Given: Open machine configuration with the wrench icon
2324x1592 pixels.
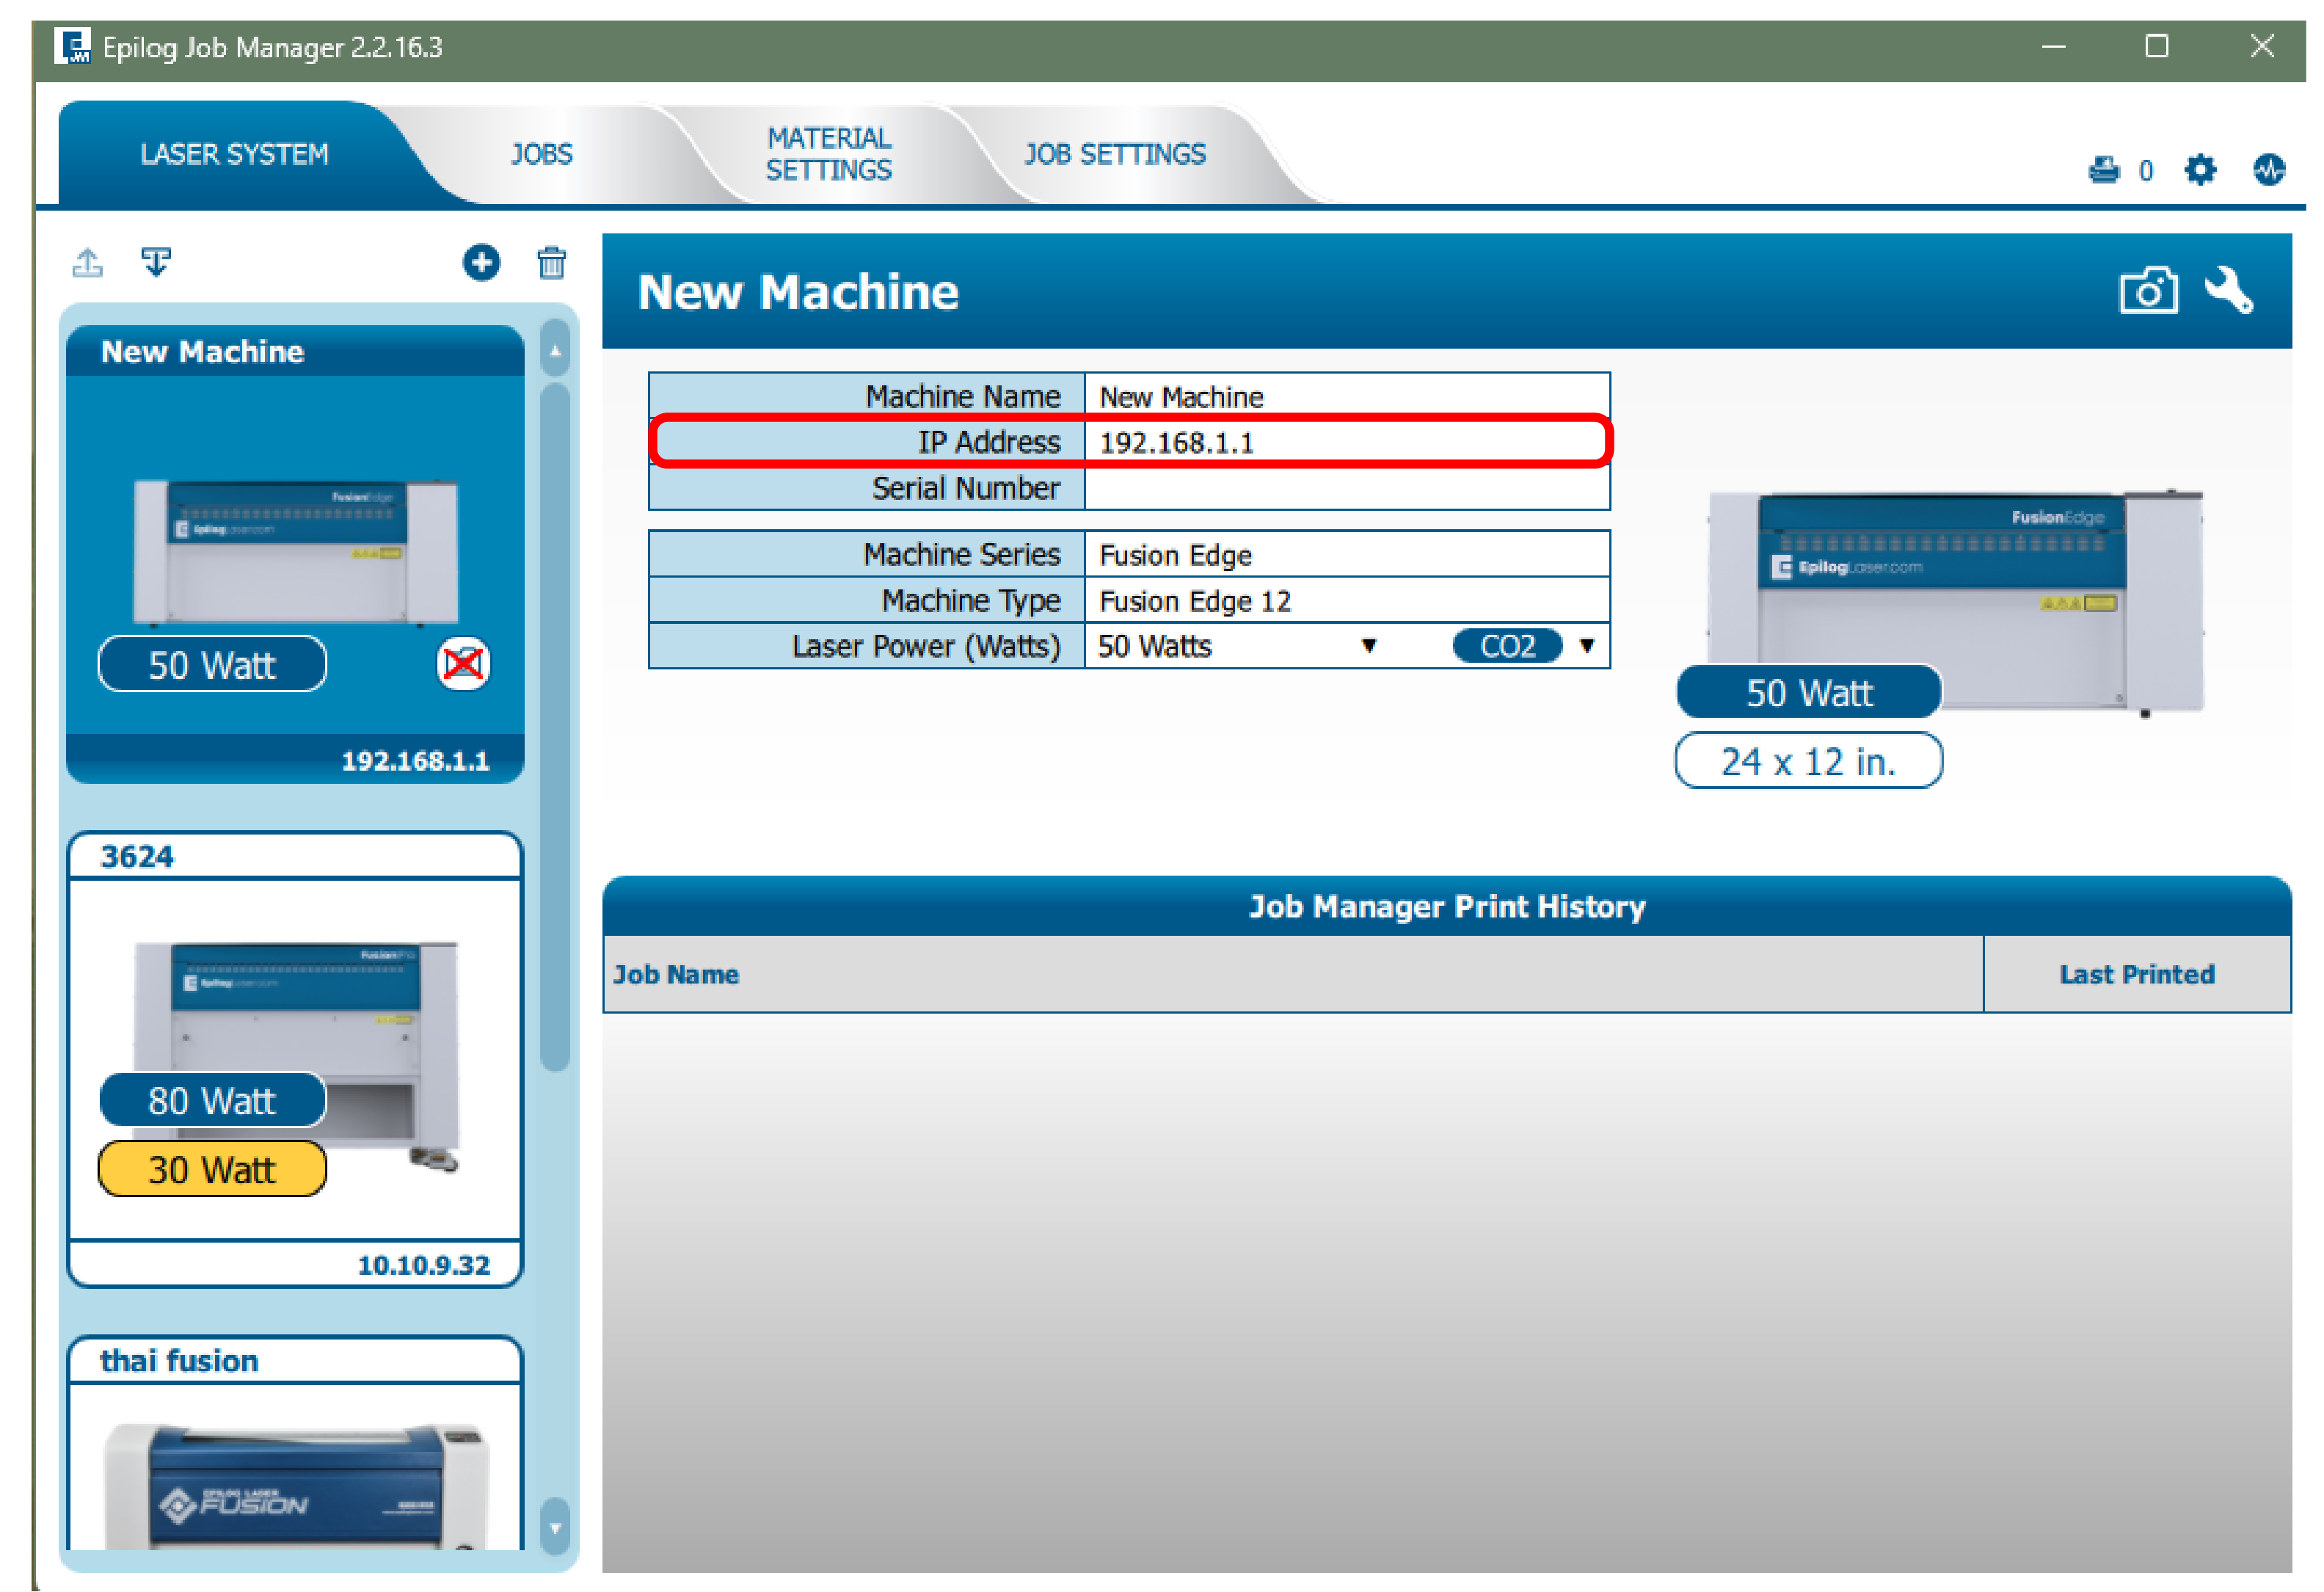Looking at the screenshot, I should [2228, 291].
